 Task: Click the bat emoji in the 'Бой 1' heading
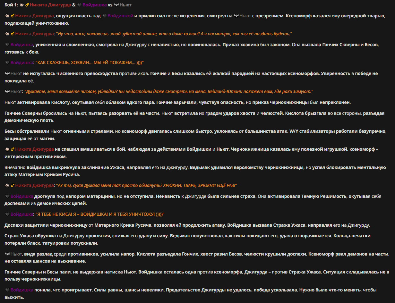coord(116,5)
